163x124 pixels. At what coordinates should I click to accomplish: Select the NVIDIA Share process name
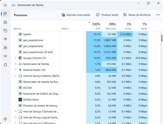point(31,100)
